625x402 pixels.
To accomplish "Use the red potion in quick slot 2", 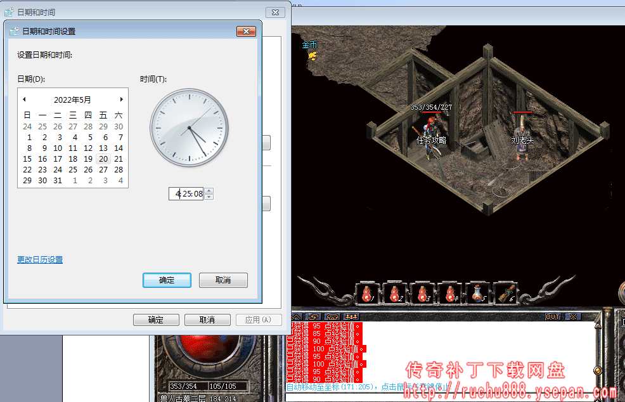I will tap(394, 294).
